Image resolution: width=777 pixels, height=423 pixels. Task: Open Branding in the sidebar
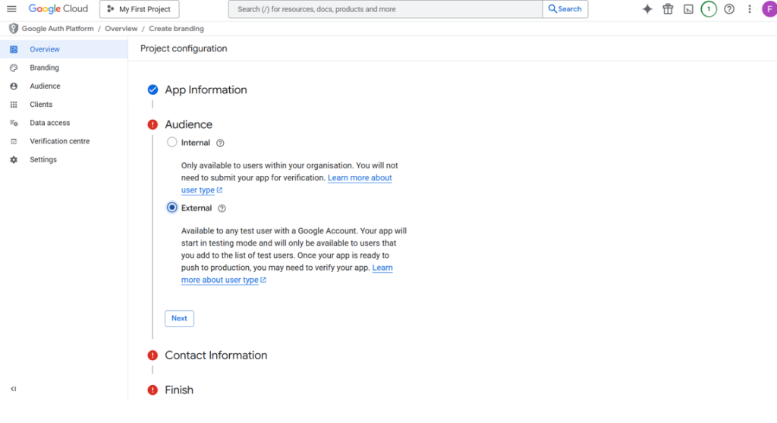pos(44,67)
